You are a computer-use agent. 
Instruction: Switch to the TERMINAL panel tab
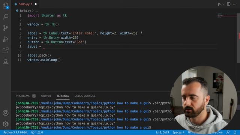click(63, 96)
